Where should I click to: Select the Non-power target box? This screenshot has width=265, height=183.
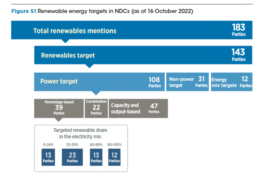(x=187, y=82)
